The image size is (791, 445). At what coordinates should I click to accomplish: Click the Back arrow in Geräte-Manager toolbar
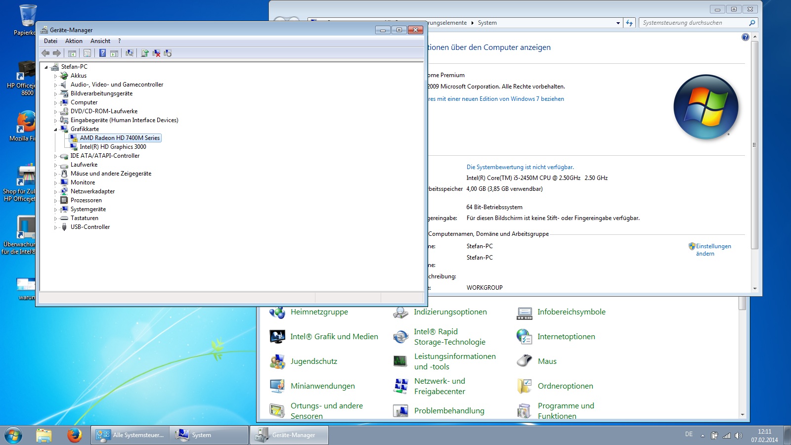click(x=46, y=53)
